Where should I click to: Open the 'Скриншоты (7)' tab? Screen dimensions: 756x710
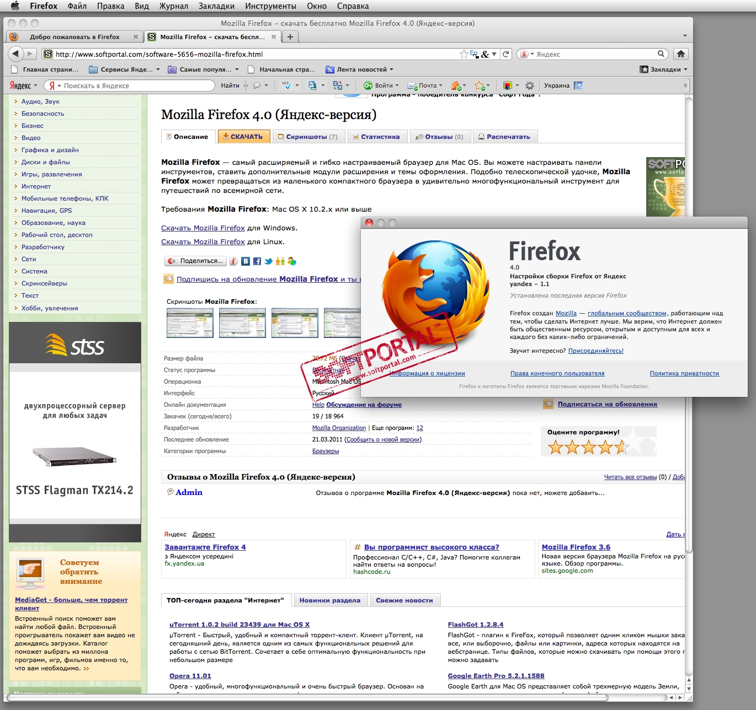[x=308, y=137]
